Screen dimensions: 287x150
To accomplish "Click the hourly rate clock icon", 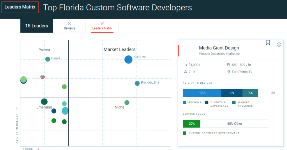I will 229,65.
